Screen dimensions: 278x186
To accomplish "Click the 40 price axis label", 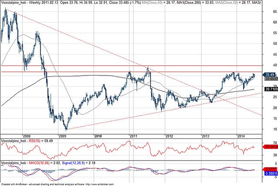I will pyautogui.click(x=275, y=65).
